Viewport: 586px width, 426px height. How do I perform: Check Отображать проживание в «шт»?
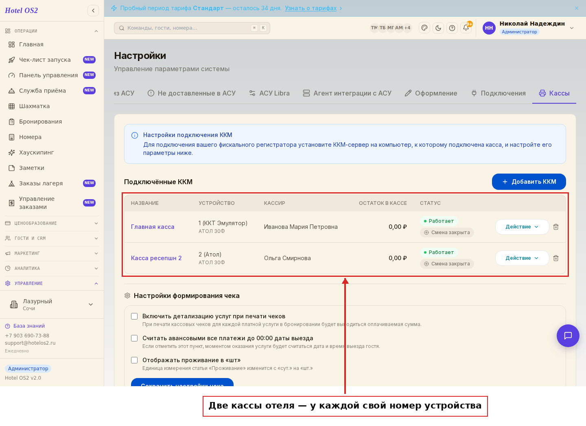(134, 360)
